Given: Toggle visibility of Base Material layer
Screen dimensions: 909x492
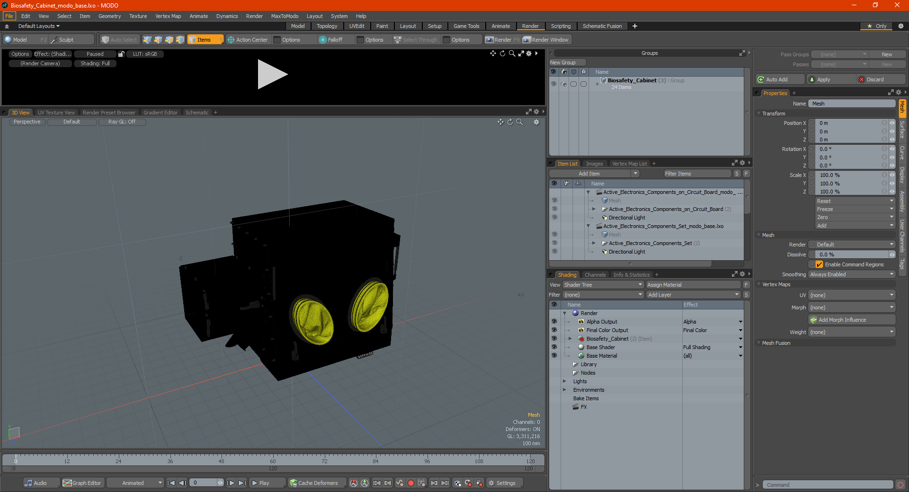Looking at the screenshot, I should (554, 355).
